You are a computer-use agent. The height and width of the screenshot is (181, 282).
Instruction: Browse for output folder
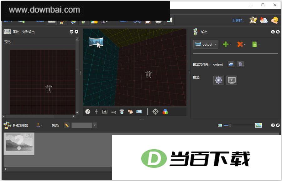click(231, 64)
